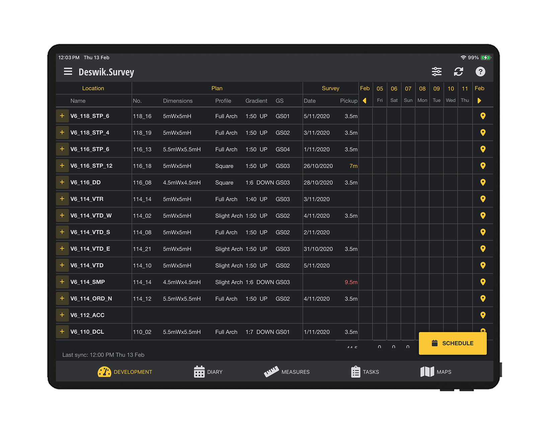Open the Measures tab
The width and height of the screenshot is (547, 435).
[x=287, y=372]
